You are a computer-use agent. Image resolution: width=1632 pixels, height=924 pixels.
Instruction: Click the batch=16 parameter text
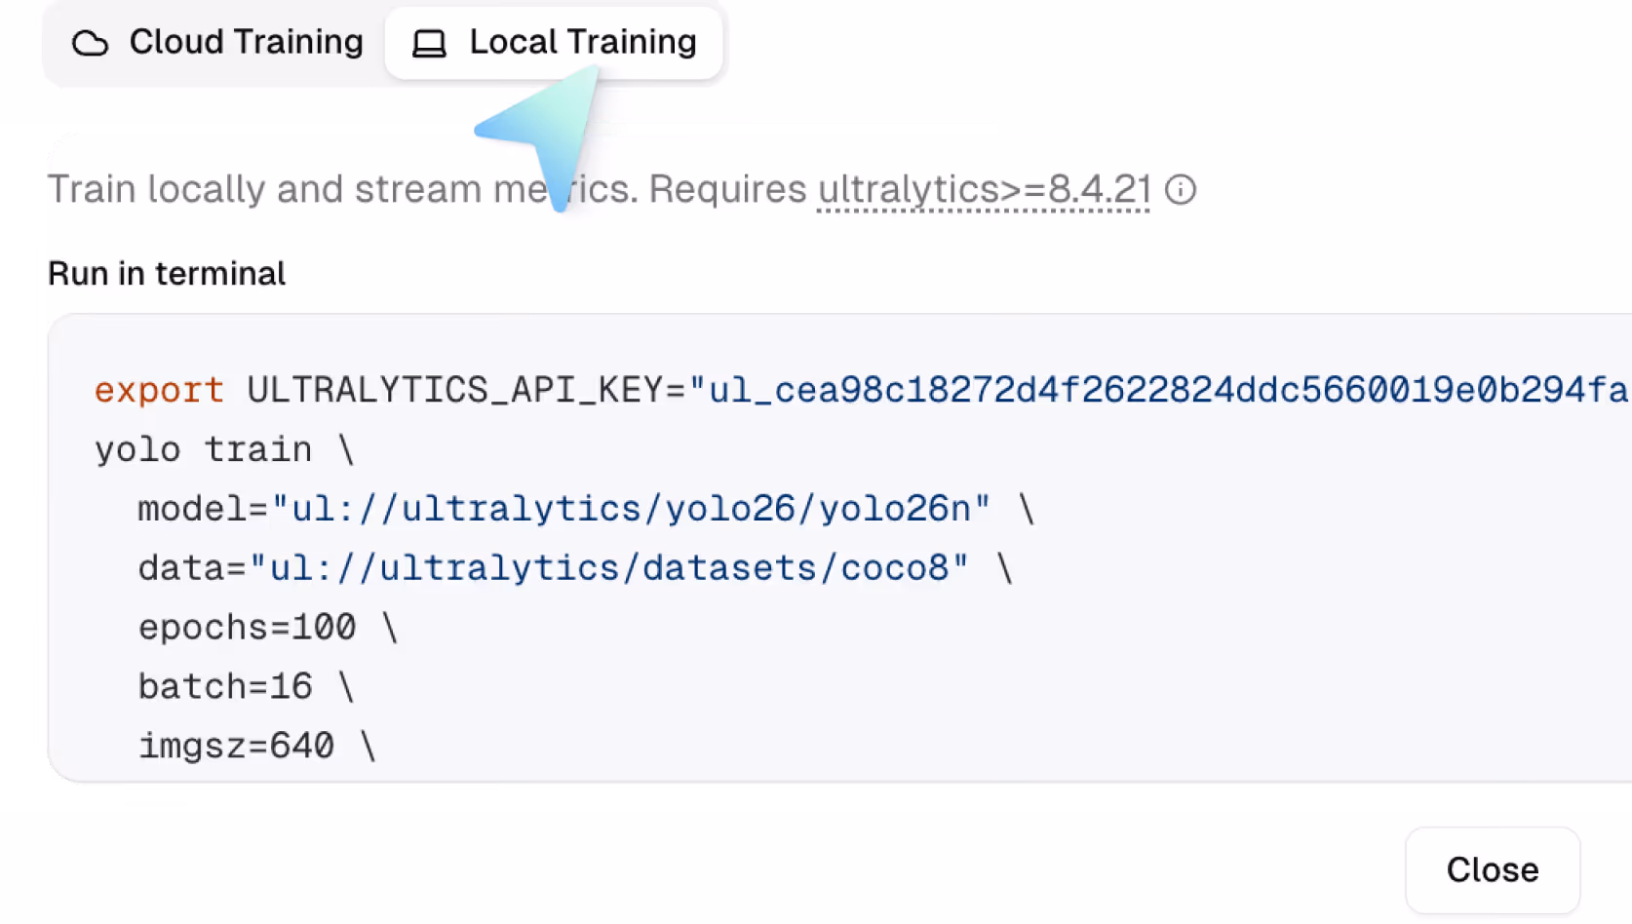click(x=224, y=686)
